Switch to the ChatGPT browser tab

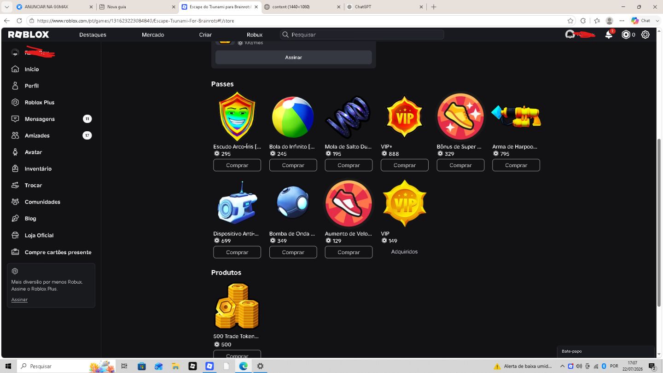pos(384,7)
